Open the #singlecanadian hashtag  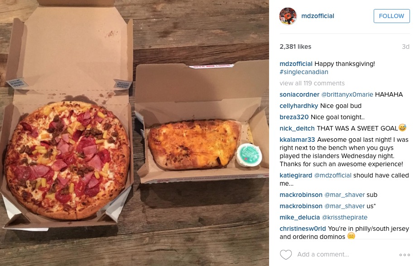pyautogui.click(x=304, y=72)
